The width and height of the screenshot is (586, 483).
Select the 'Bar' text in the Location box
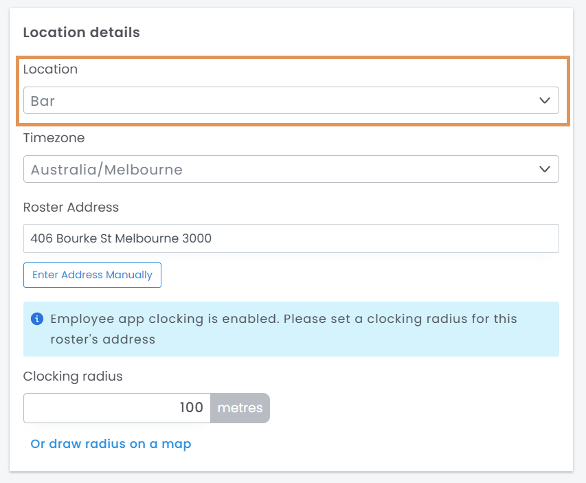tap(43, 101)
